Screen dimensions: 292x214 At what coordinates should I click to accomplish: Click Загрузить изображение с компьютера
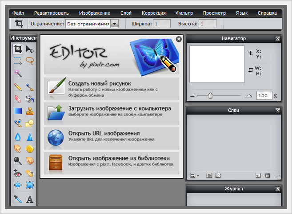click(x=112, y=114)
